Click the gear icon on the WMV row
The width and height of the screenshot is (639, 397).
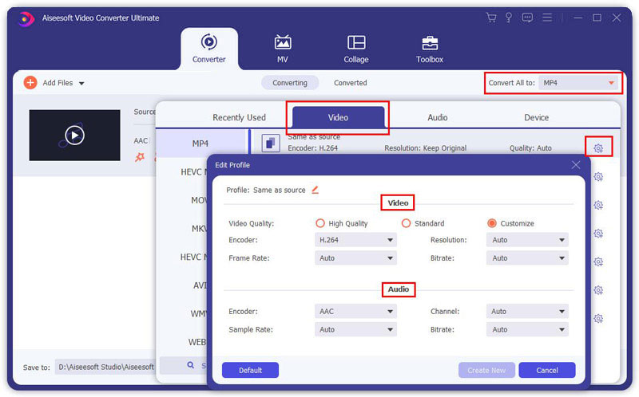598,318
